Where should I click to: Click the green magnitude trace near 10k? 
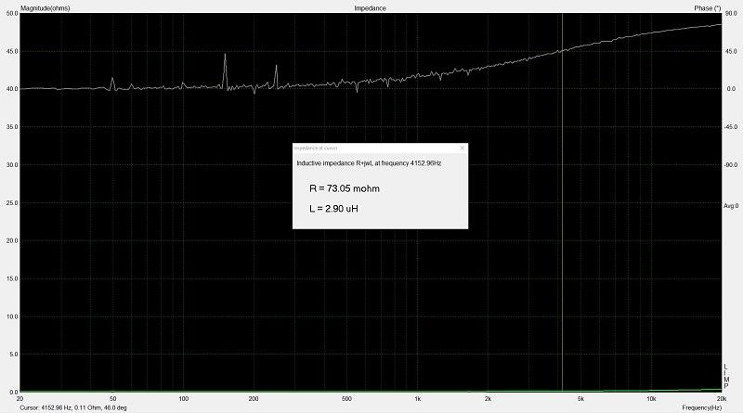click(x=650, y=390)
